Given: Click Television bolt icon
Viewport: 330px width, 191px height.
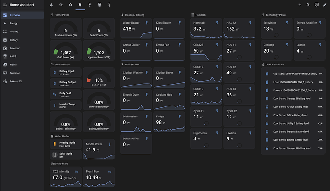Looking at the screenshot, I should (287, 23).
